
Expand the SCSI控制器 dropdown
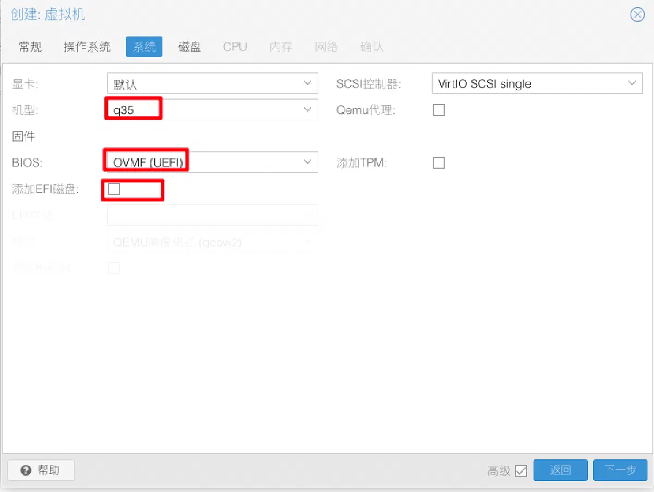tap(632, 84)
